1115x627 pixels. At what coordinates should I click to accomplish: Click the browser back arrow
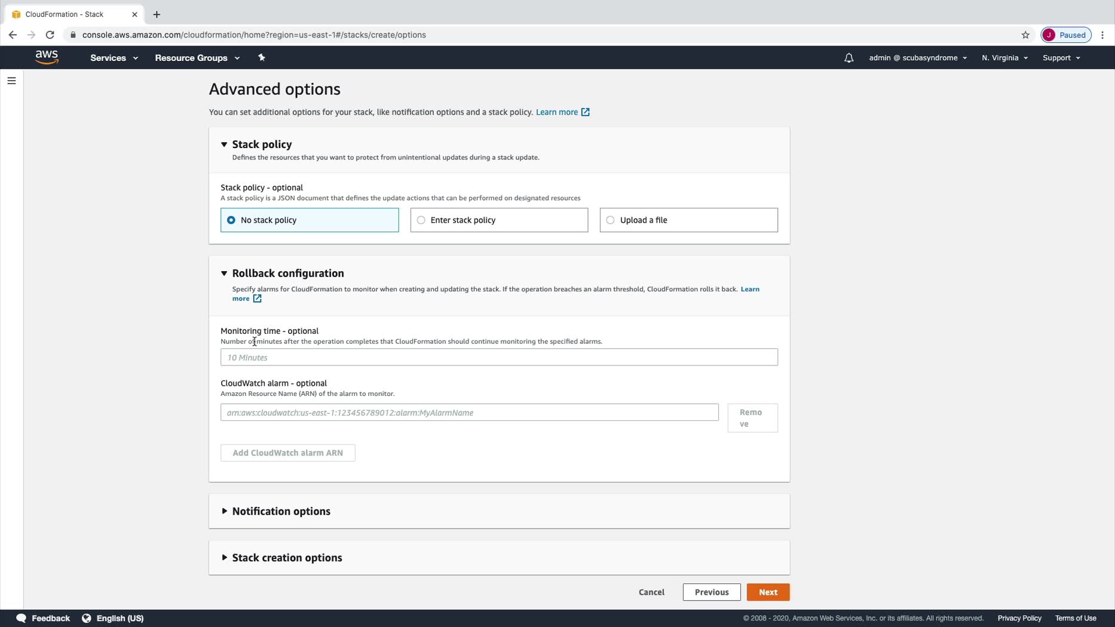13,35
